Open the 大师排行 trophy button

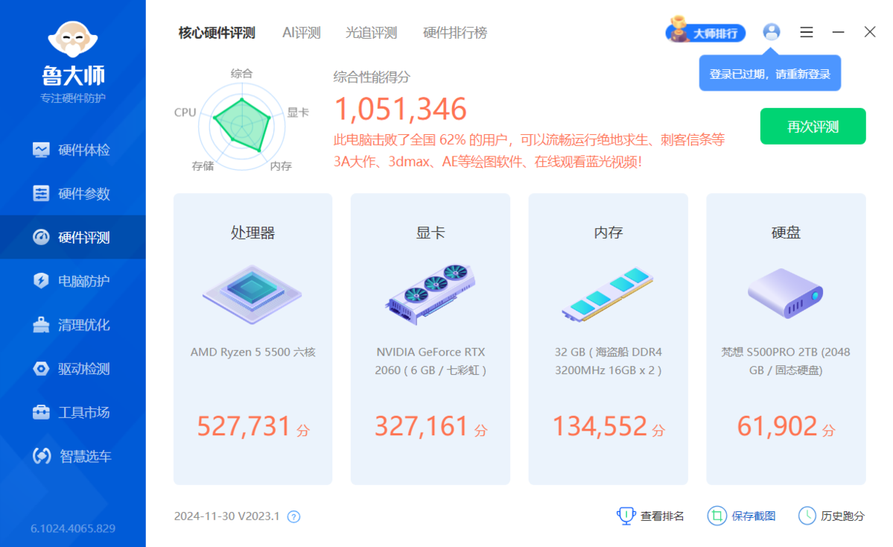705,31
